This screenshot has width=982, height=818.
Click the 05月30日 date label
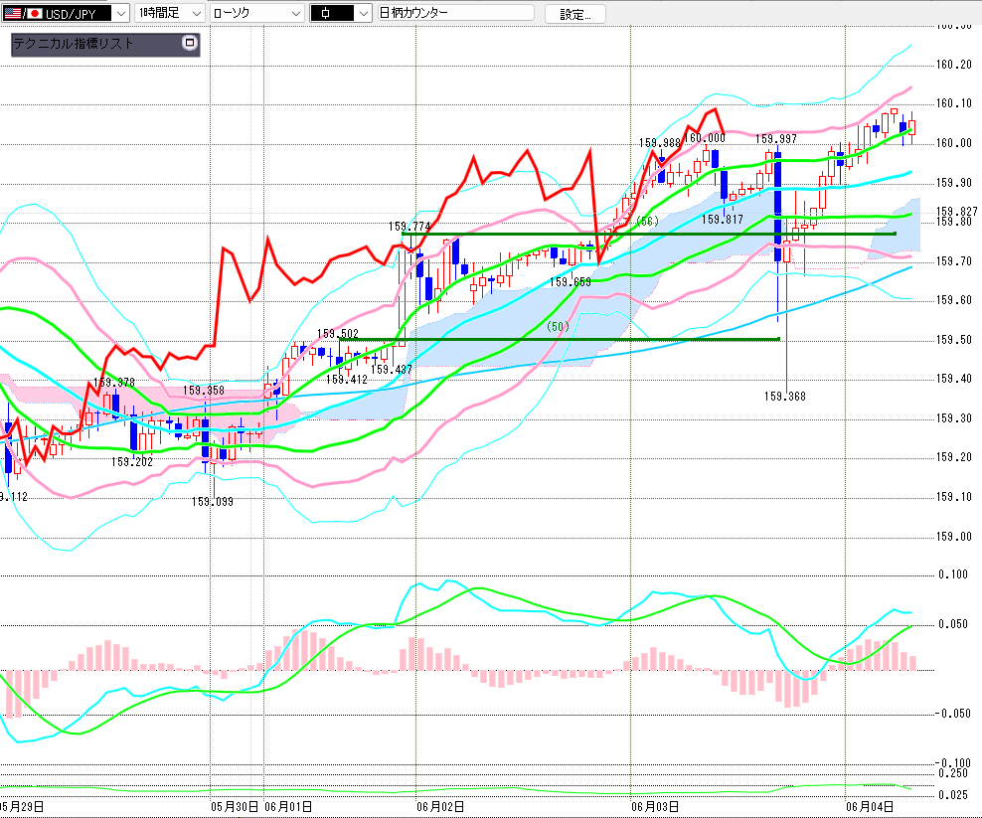coord(235,807)
